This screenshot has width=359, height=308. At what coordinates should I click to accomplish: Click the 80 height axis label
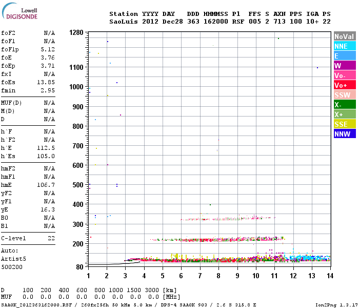point(80,267)
